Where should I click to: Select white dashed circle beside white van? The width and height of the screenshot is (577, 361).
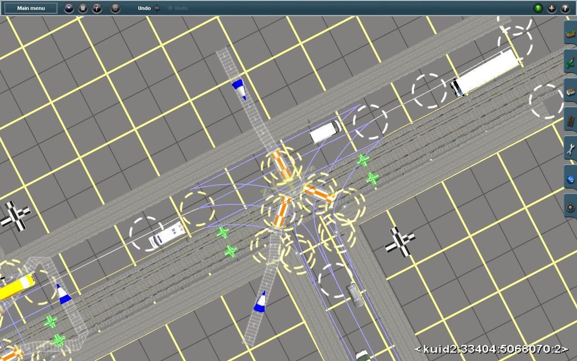(370, 122)
